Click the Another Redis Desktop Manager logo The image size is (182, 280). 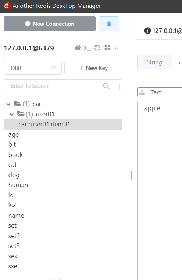pos(7,6)
